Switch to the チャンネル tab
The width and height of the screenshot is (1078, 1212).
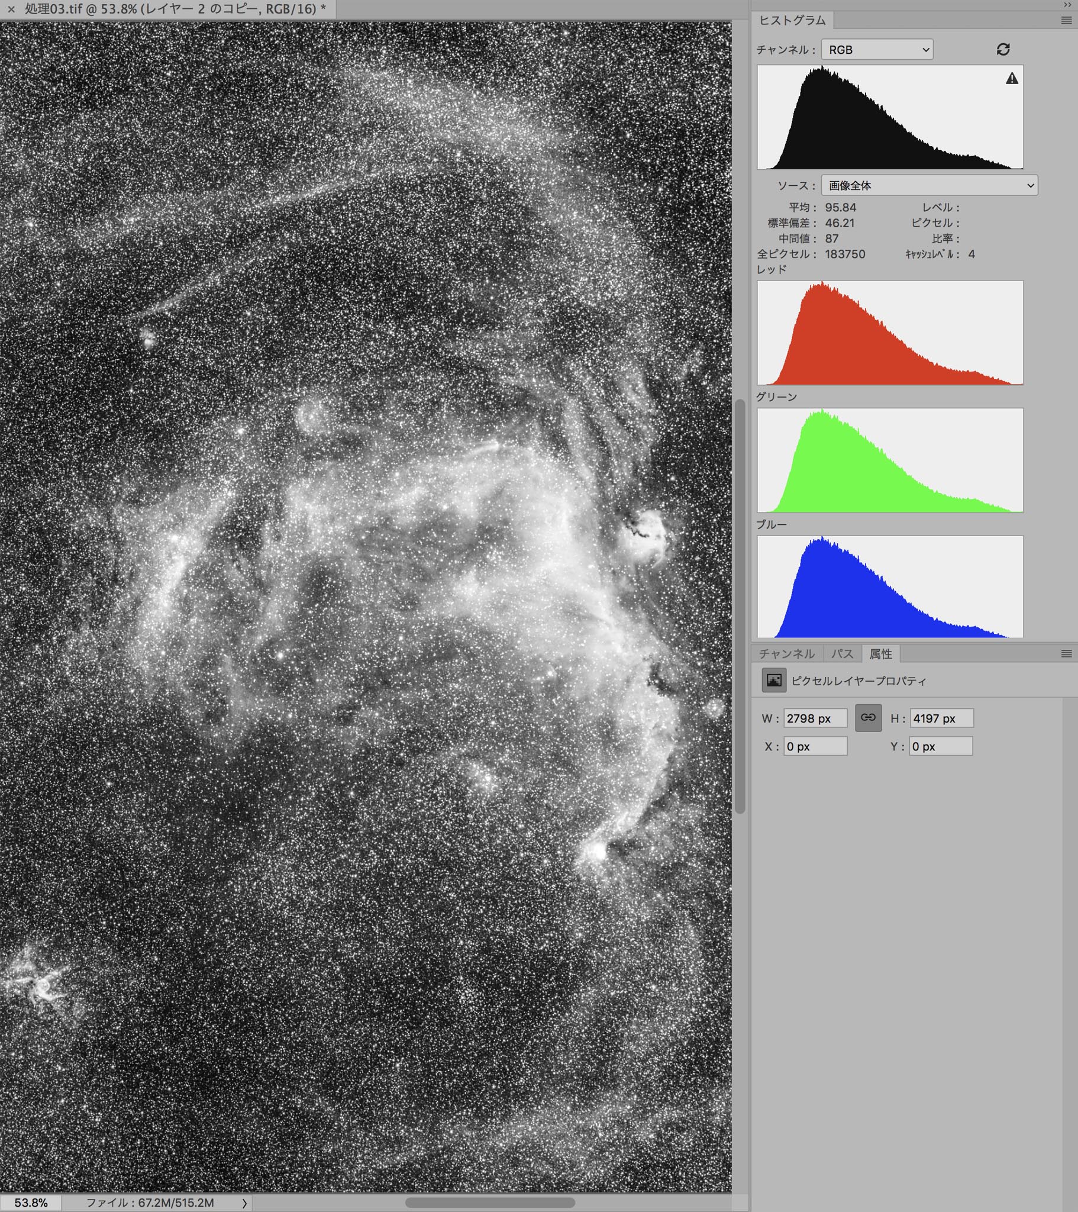[x=786, y=653]
